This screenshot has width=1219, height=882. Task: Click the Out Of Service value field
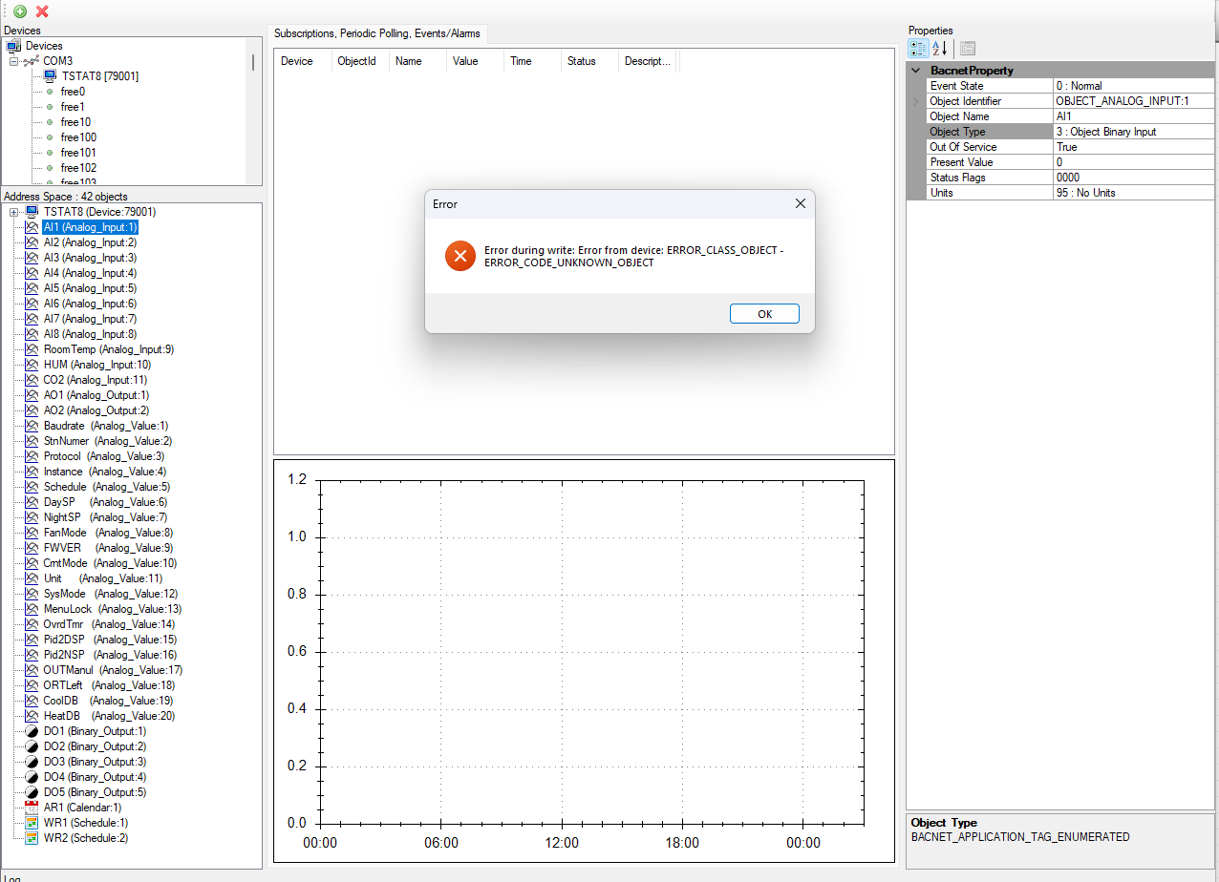(x=1133, y=147)
